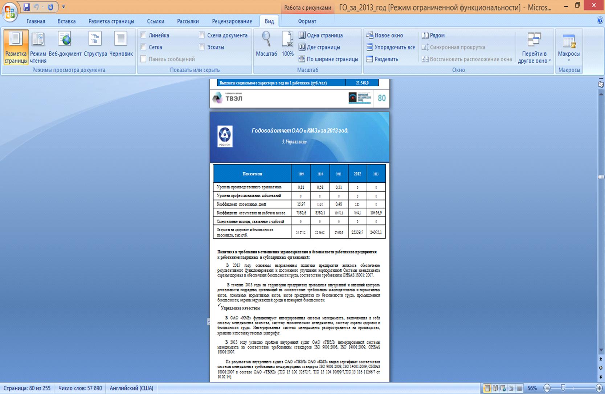Open the Select Browse Object button
The image size is (605, 394).
tap(601, 368)
